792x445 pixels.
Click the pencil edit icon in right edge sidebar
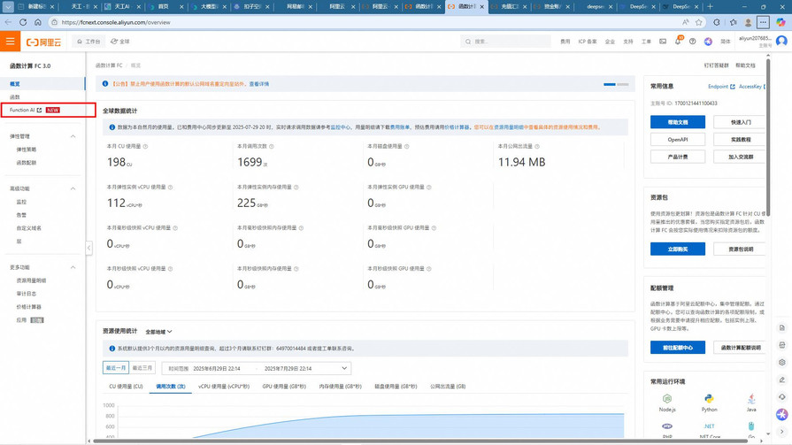coord(782,380)
